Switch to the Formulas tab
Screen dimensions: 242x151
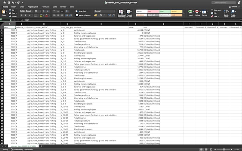pos(46,7)
